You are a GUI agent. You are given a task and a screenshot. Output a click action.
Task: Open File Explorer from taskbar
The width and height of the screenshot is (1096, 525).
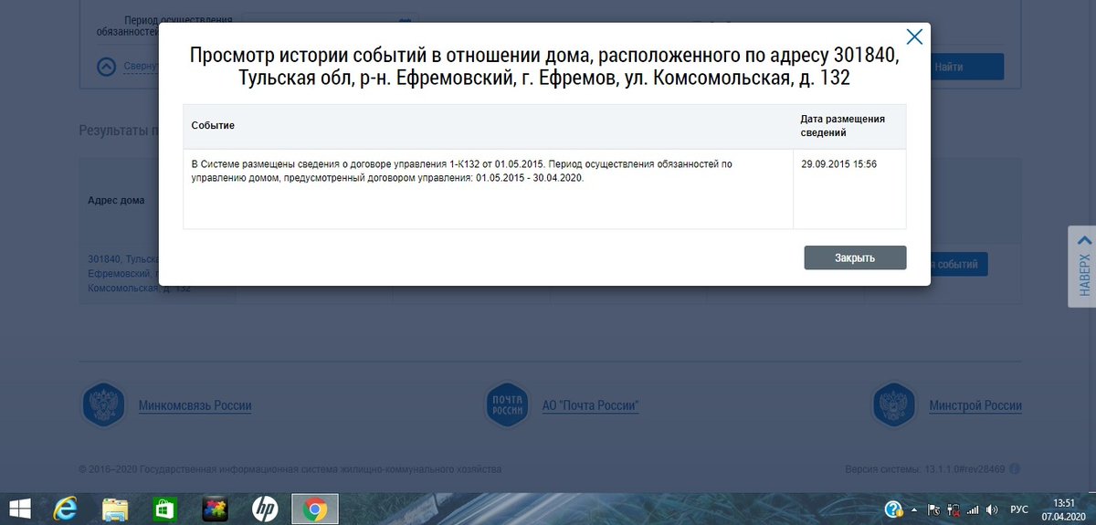click(115, 509)
